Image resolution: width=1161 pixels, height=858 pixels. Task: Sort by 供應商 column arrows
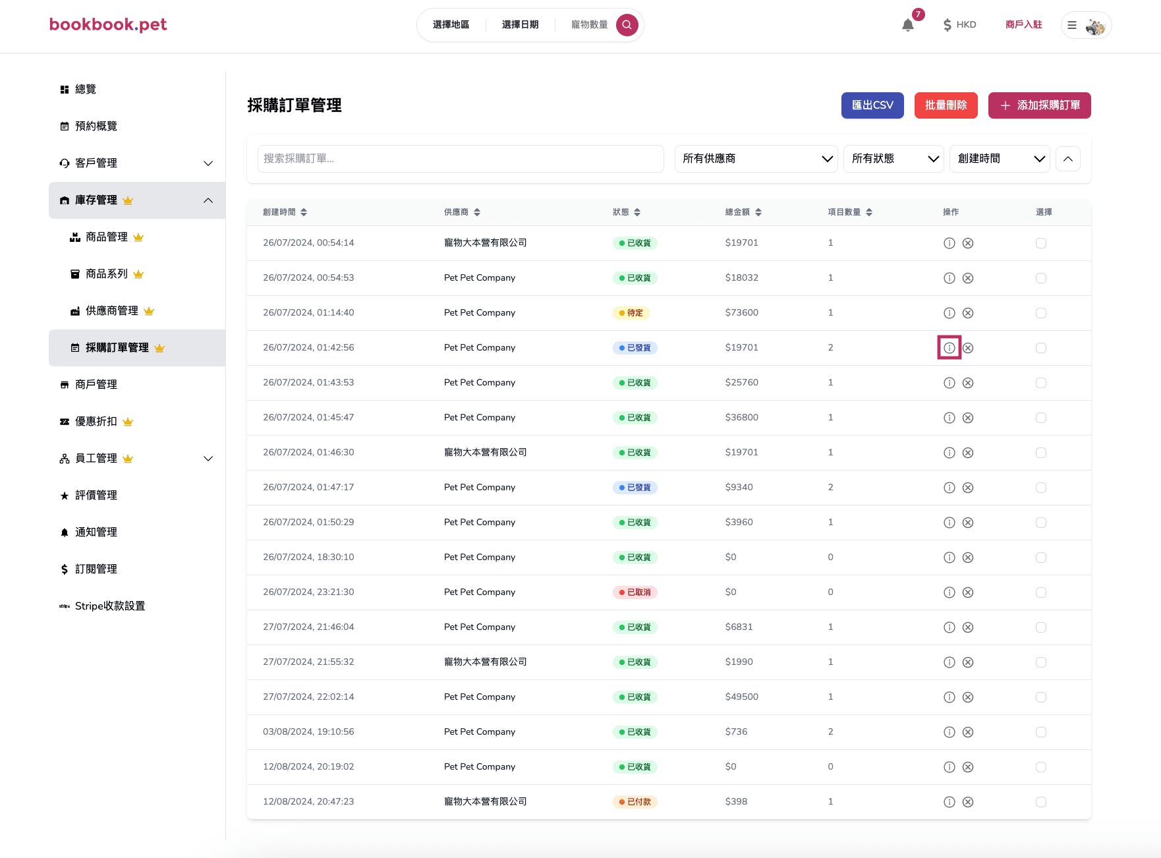click(x=477, y=212)
